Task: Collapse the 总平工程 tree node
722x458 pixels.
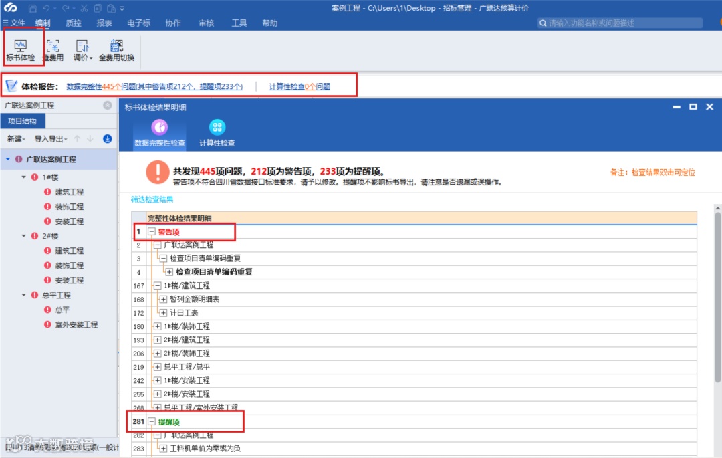Action: tap(24, 295)
